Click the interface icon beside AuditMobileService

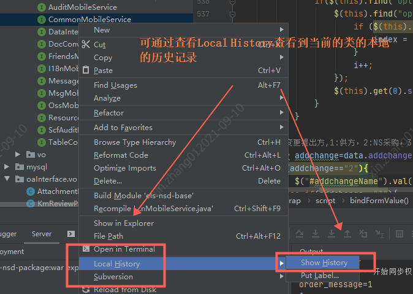(x=41, y=7)
